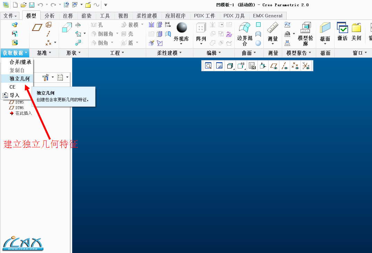Click the Open folder icon in top toolbar
The image size is (372, 253).
[23, 5]
